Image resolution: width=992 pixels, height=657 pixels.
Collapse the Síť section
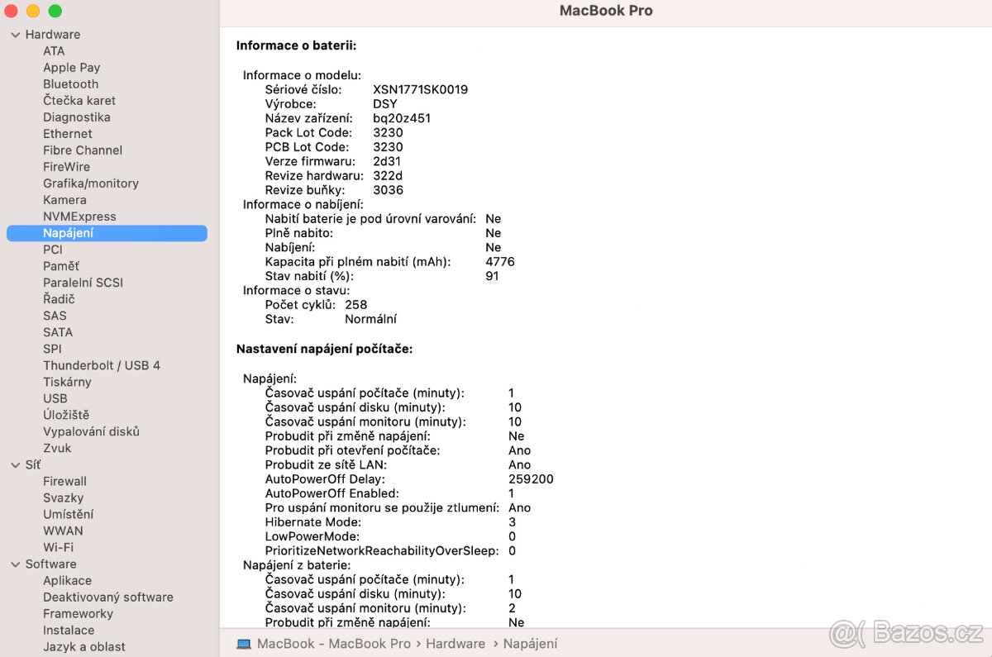(x=16, y=465)
